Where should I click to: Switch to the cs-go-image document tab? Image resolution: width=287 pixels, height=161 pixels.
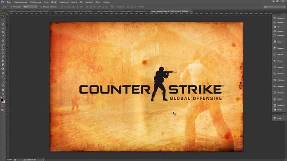point(74,11)
